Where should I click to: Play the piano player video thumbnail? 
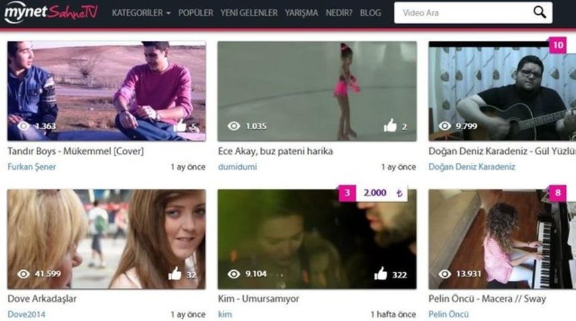pos(502,239)
